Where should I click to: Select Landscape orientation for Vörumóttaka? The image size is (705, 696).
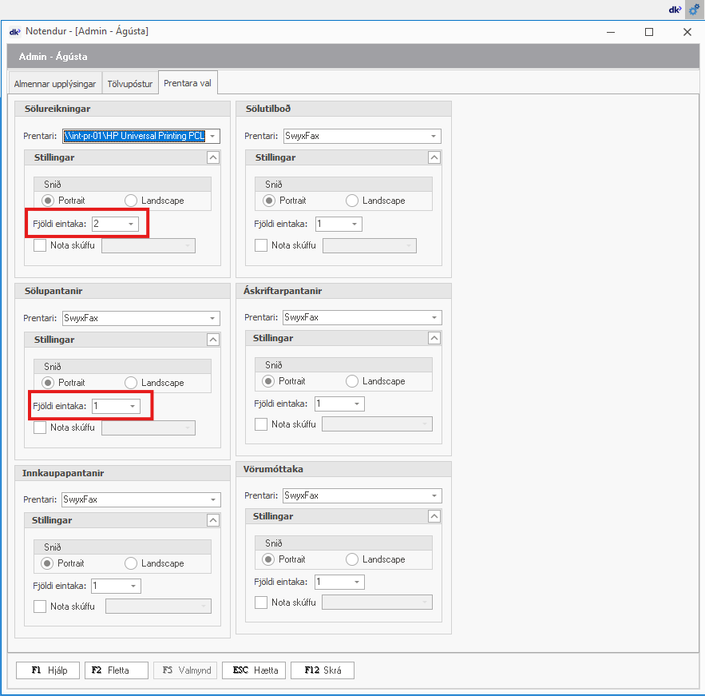tap(352, 559)
